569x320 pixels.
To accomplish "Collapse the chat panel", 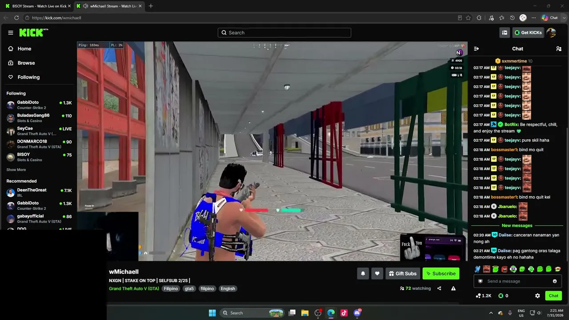I will click(x=476, y=49).
